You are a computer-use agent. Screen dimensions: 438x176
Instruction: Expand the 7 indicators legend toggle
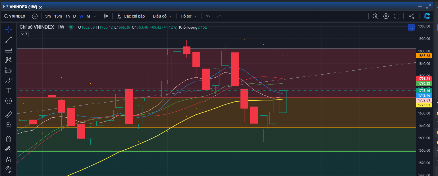(24, 34)
